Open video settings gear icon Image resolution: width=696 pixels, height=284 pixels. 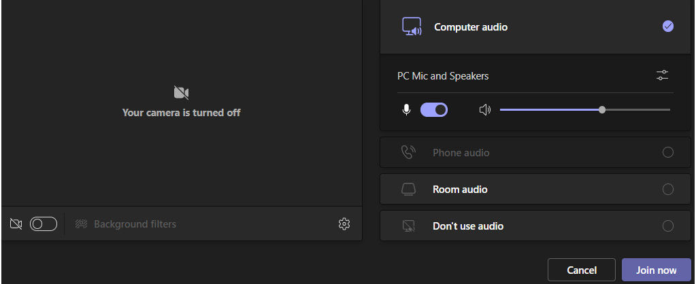tap(344, 224)
